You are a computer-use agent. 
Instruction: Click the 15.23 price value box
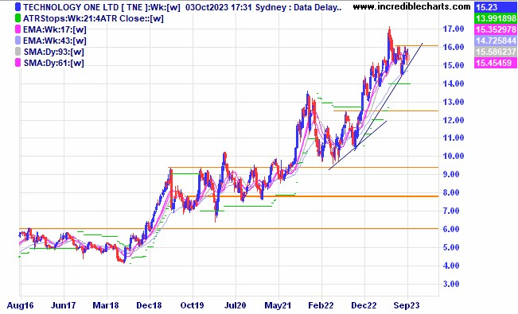[496, 7]
